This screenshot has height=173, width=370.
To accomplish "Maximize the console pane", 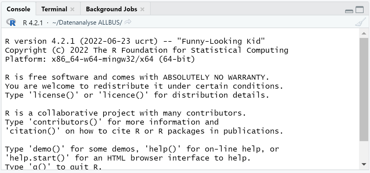I will tap(360, 10).
